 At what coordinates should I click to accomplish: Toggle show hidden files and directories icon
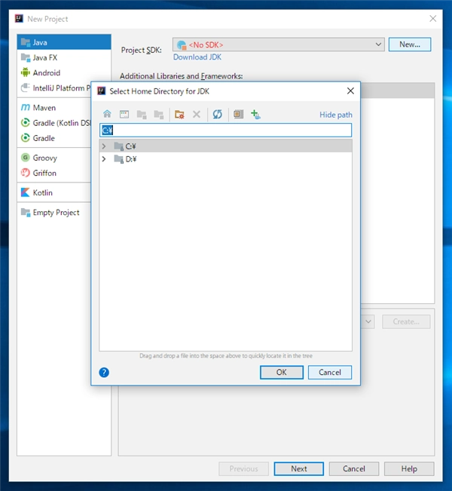point(238,114)
